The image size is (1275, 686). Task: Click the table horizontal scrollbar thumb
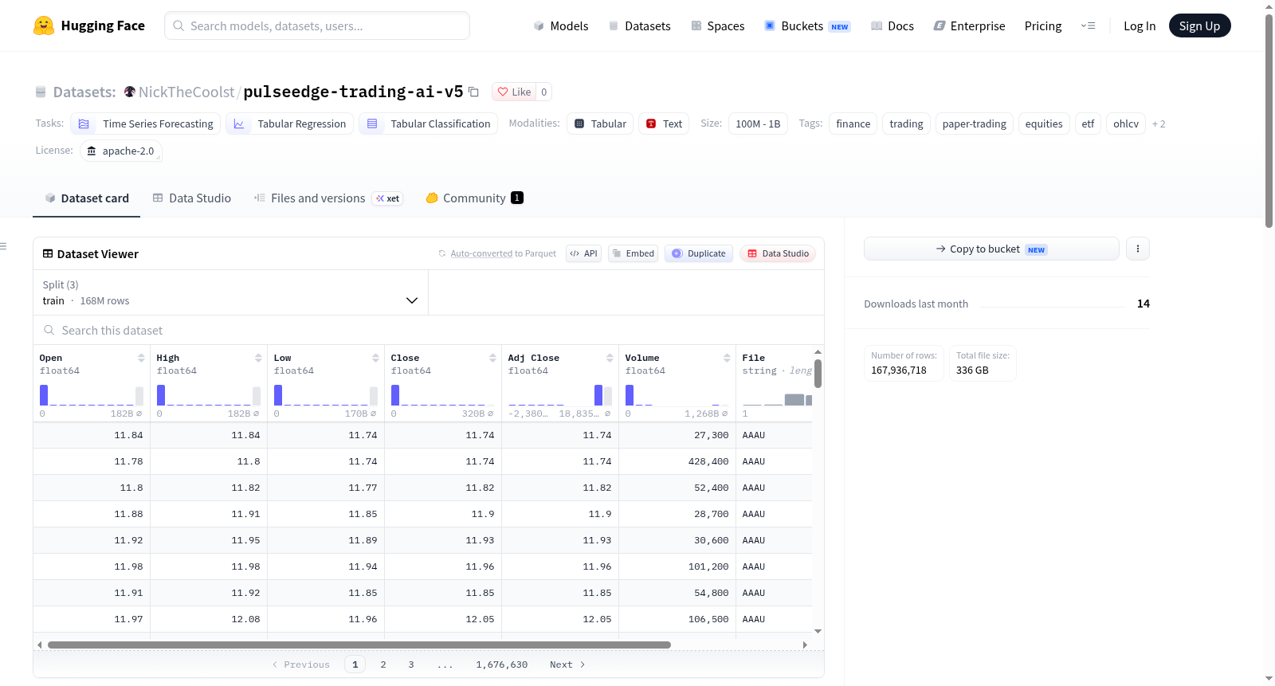pyautogui.click(x=359, y=645)
